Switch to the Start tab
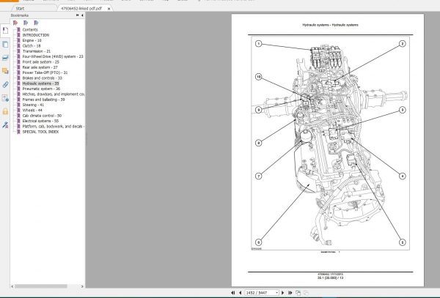This screenshot has width=440, height=298. tap(21, 7)
